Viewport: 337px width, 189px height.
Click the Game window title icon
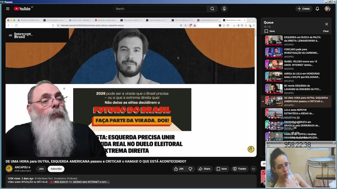coord(2,2)
